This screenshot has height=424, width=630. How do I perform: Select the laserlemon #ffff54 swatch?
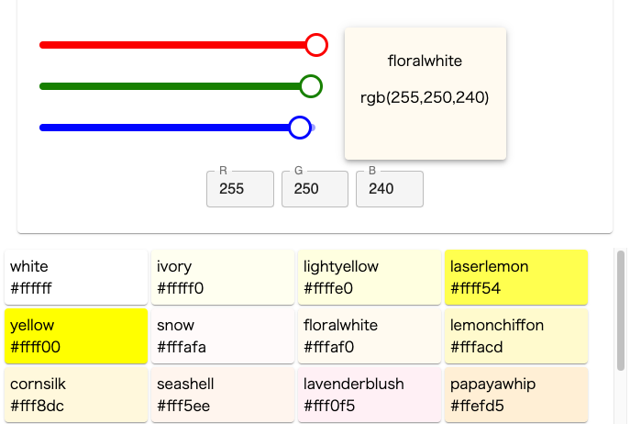point(516,277)
